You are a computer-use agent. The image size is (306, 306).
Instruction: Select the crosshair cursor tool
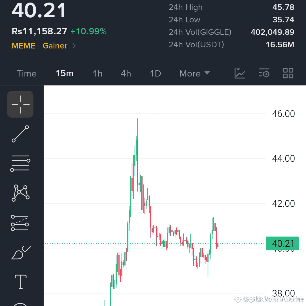[x=20, y=104]
